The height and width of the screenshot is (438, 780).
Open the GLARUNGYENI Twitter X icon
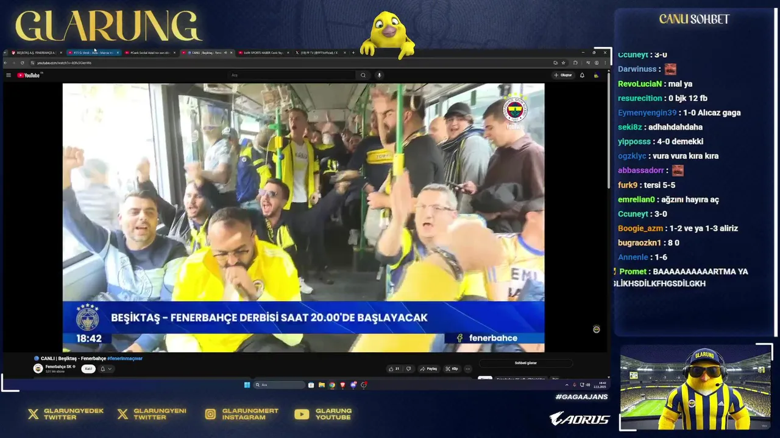click(122, 414)
